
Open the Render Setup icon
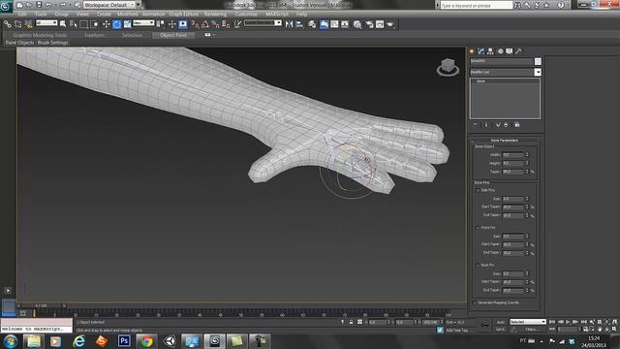(x=369, y=24)
